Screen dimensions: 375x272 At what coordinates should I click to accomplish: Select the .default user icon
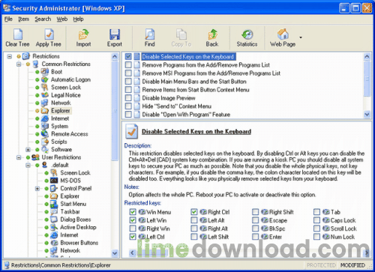(45, 165)
